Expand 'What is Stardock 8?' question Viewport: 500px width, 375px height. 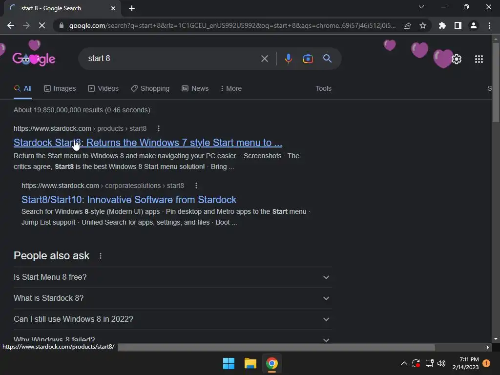point(172,298)
